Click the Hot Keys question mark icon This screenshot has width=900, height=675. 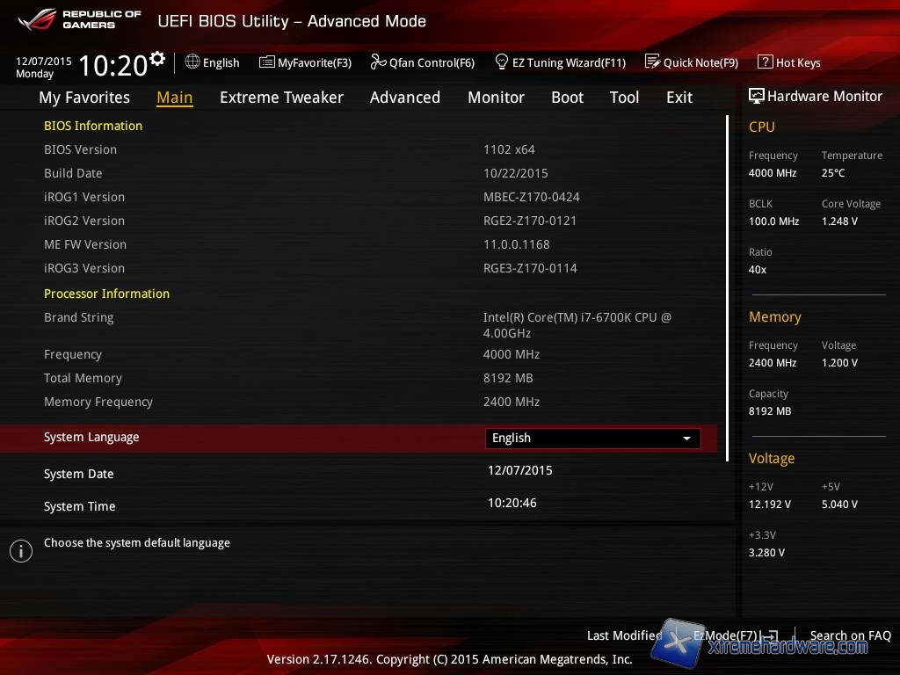pos(765,62)
